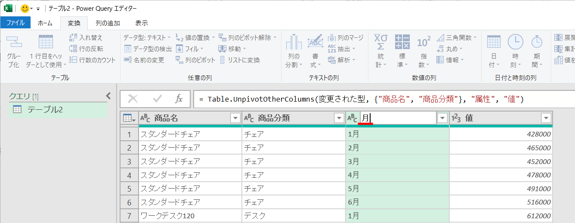Collapse the Queries (クエリ) pane
Image resolution: width=575 pixels, height=223 pixels.
(108, 96)
